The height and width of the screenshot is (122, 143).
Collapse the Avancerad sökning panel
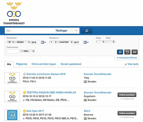(x=127, y=58)
